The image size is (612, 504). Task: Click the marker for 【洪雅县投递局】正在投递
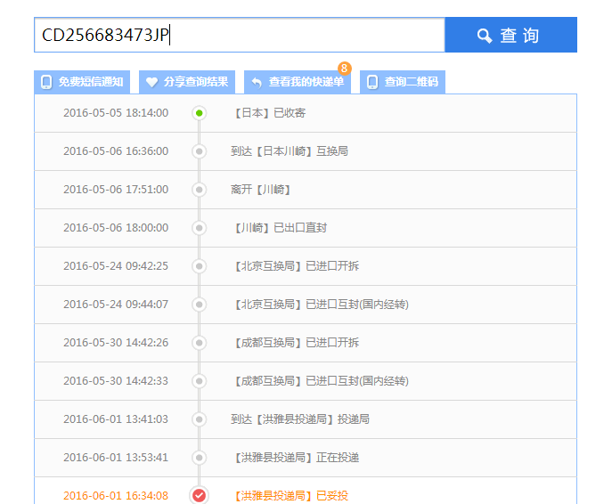pos(199,458)
